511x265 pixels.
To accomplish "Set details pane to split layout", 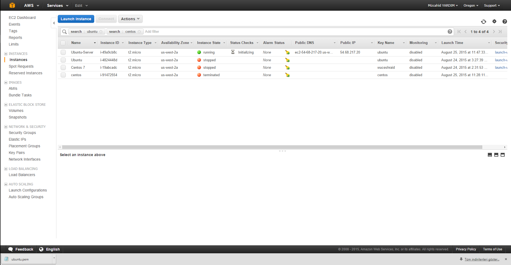I will (496, 155).
